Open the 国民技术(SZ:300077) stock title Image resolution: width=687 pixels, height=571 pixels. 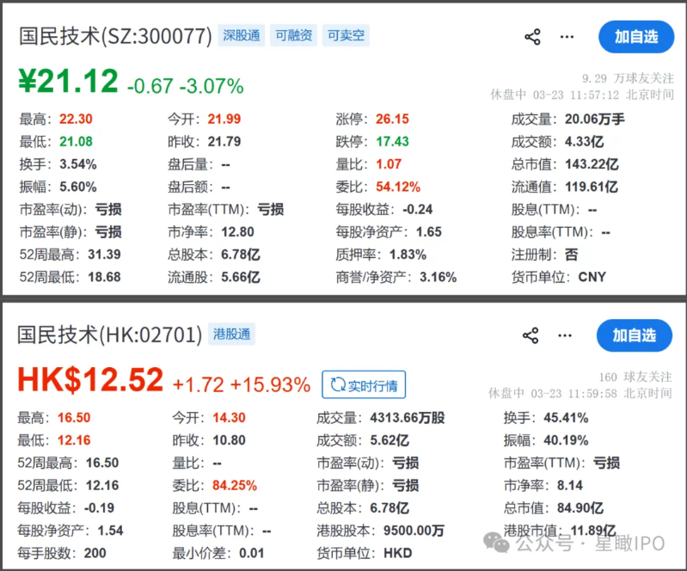click(115, 36)
